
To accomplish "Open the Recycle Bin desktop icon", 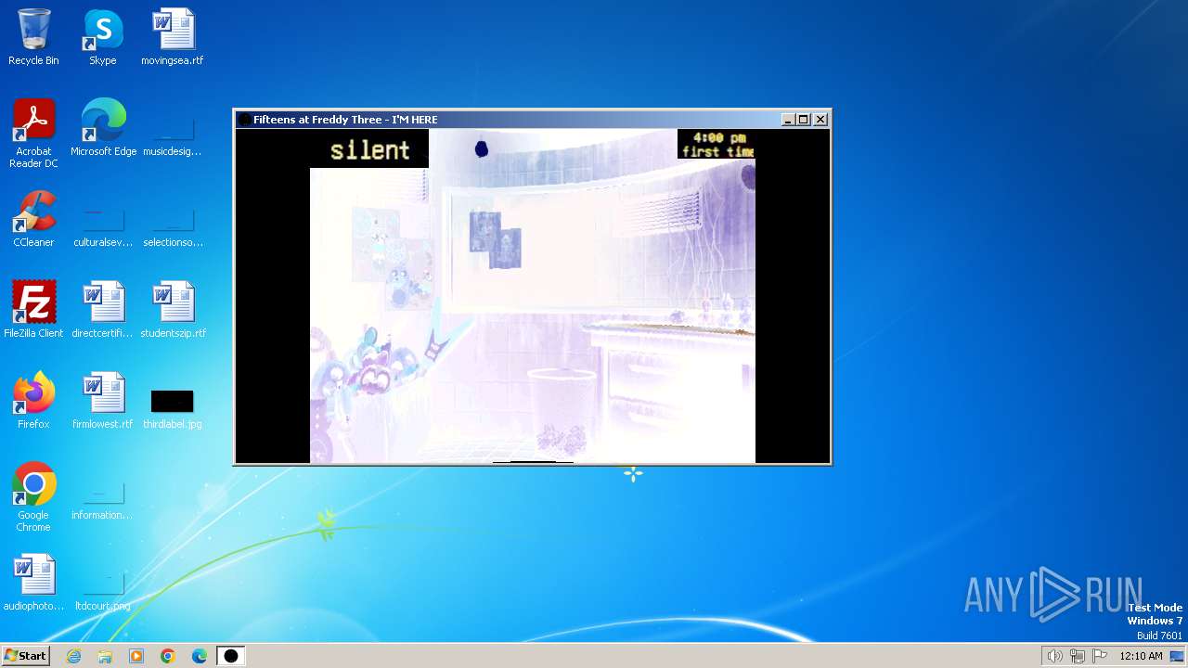I will coord(33,37).
